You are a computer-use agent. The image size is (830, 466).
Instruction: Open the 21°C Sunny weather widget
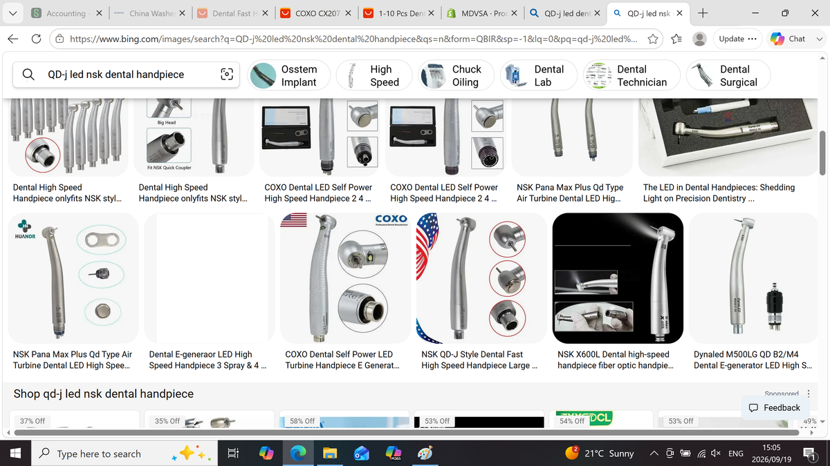[600, 454]
